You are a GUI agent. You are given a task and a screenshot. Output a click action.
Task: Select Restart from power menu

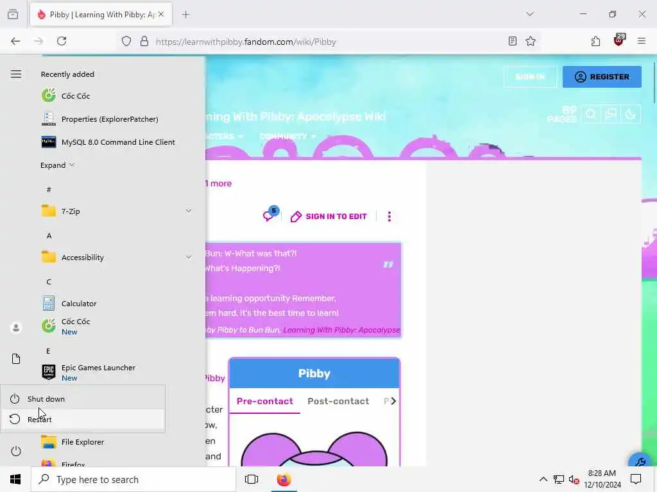click(x=83, y=419)
